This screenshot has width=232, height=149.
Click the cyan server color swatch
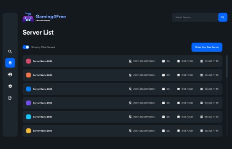[29, 117]
